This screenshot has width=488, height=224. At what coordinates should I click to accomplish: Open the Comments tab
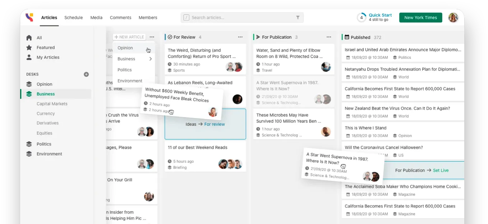click(120, 18)
